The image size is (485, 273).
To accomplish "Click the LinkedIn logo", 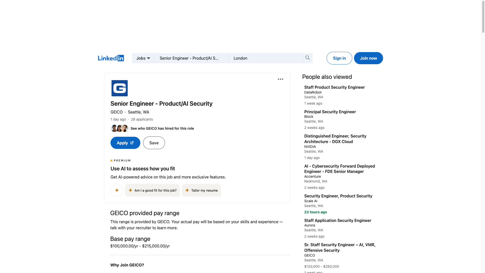I will [111, 58].
